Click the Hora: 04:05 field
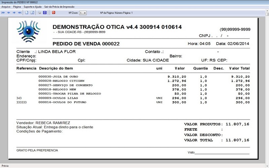 pyautogui.click(x=199, y=44)
